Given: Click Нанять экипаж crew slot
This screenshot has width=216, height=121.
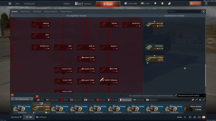Looking at the screenshot, I should pos(195,108).
